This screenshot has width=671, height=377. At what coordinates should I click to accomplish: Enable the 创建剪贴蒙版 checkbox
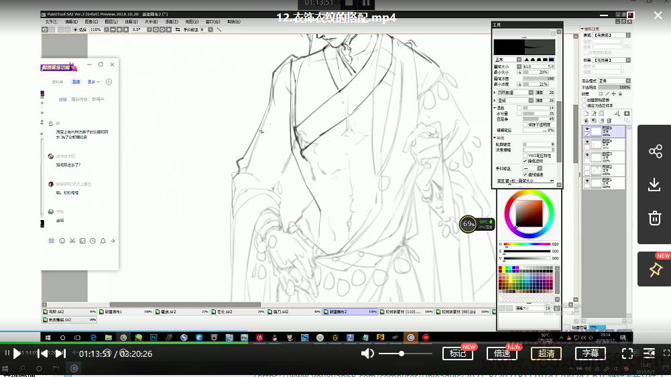[583, 100]
